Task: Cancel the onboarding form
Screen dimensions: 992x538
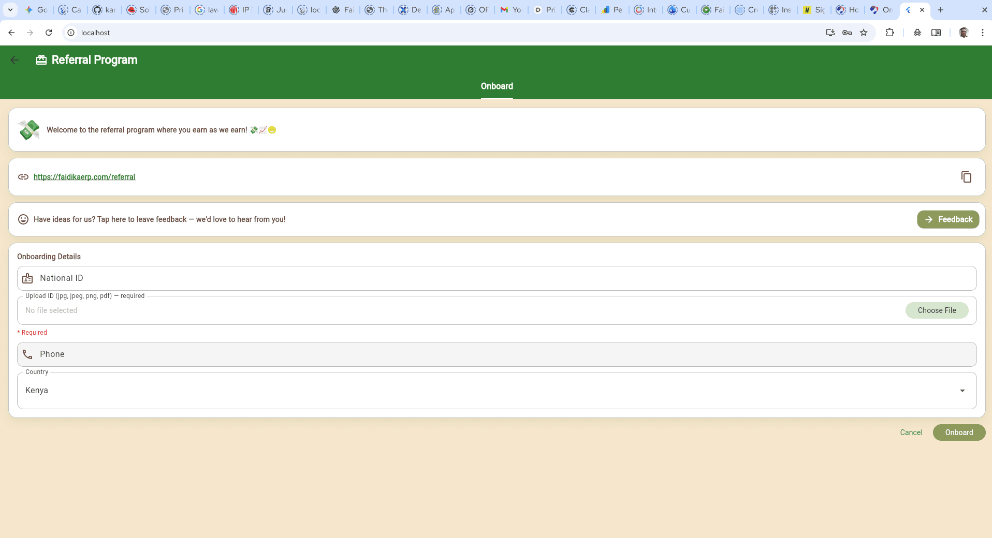Action: [911, 432]
